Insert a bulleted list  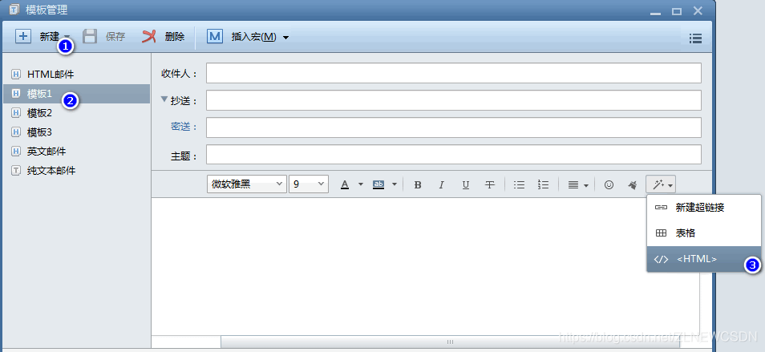[x=519, y=184]
